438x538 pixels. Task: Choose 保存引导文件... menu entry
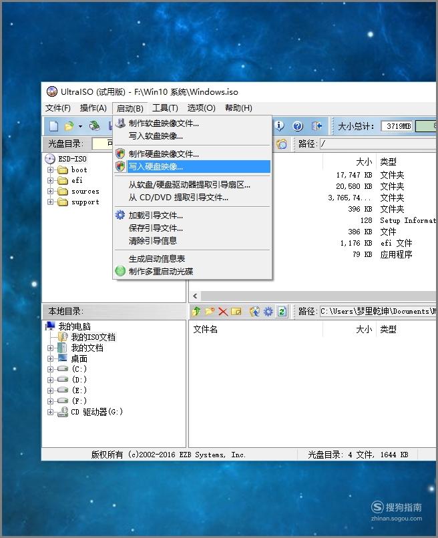pyautogui.click(x=192, y=228)
